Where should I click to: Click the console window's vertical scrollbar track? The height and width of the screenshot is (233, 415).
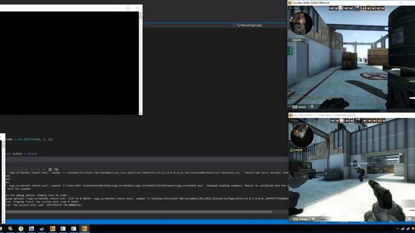click(141, 63)
